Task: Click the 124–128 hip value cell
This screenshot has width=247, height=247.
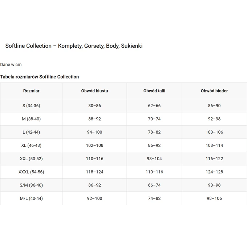Action: [x=214, y=172]
